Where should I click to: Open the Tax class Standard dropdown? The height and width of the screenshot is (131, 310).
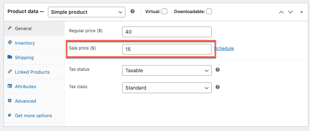point(167,88)
